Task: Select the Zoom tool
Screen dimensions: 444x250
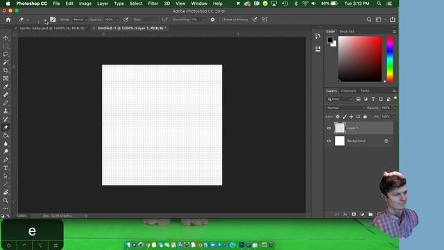Action: 6,201
